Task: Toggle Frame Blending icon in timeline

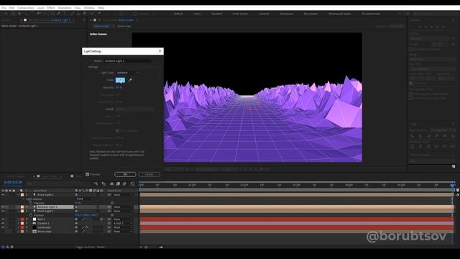Action: 118,184
